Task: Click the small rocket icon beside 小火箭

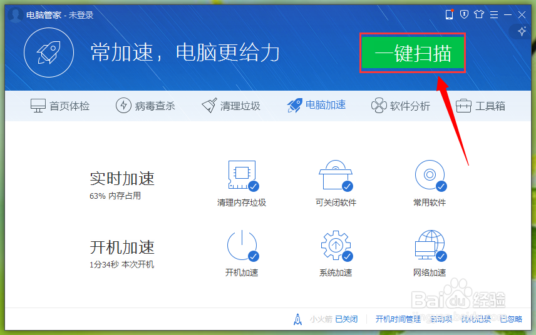Action: pos(297,319)
